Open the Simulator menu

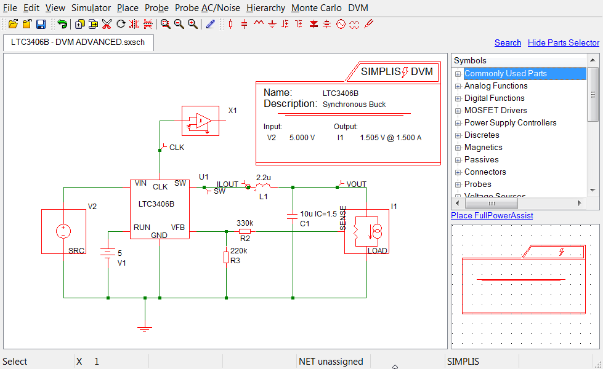pos(91,8)
